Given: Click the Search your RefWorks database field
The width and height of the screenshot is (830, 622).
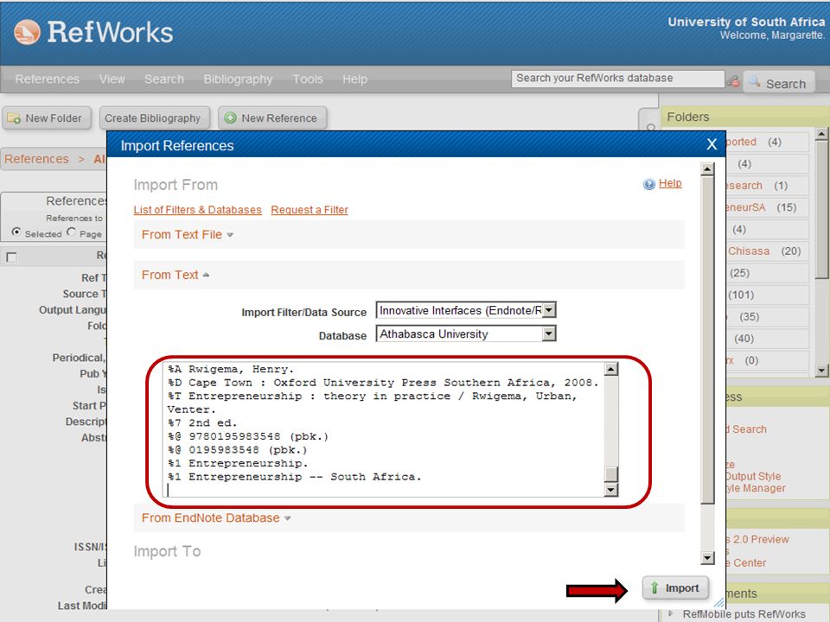Looking at the screenshot, I should [617, 79].
